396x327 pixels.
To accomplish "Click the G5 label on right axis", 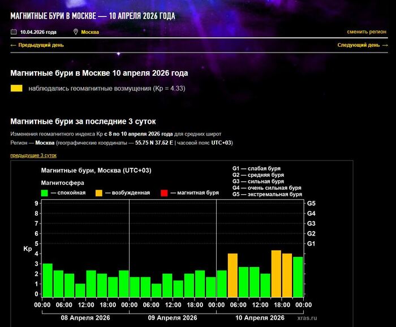I will 311,203.
